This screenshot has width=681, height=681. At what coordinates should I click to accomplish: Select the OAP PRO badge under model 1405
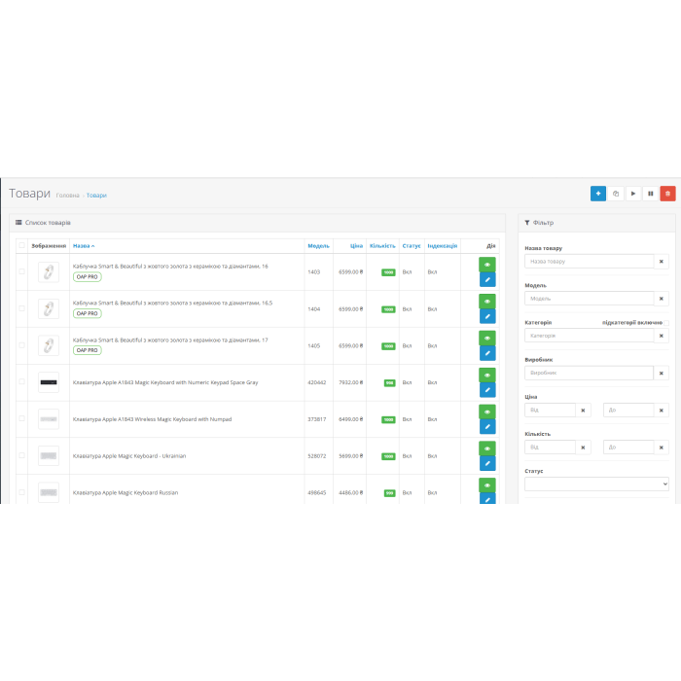click(x=87, y=350)
